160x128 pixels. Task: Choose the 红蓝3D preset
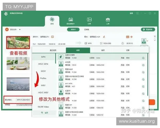pyautogui.click(x=102, y=92)
